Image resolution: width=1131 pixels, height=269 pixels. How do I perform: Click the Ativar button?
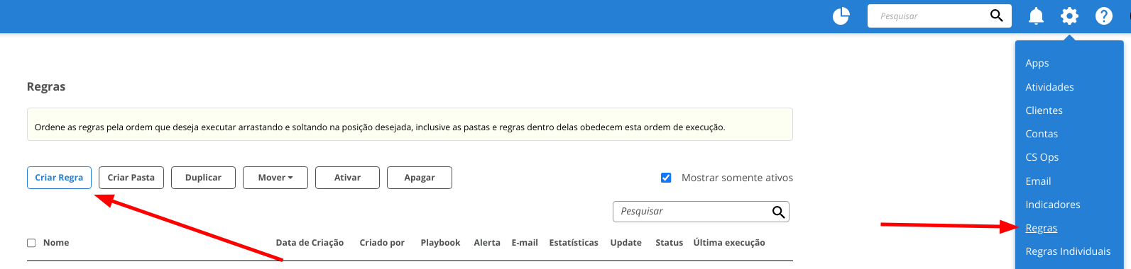(347, 178)
